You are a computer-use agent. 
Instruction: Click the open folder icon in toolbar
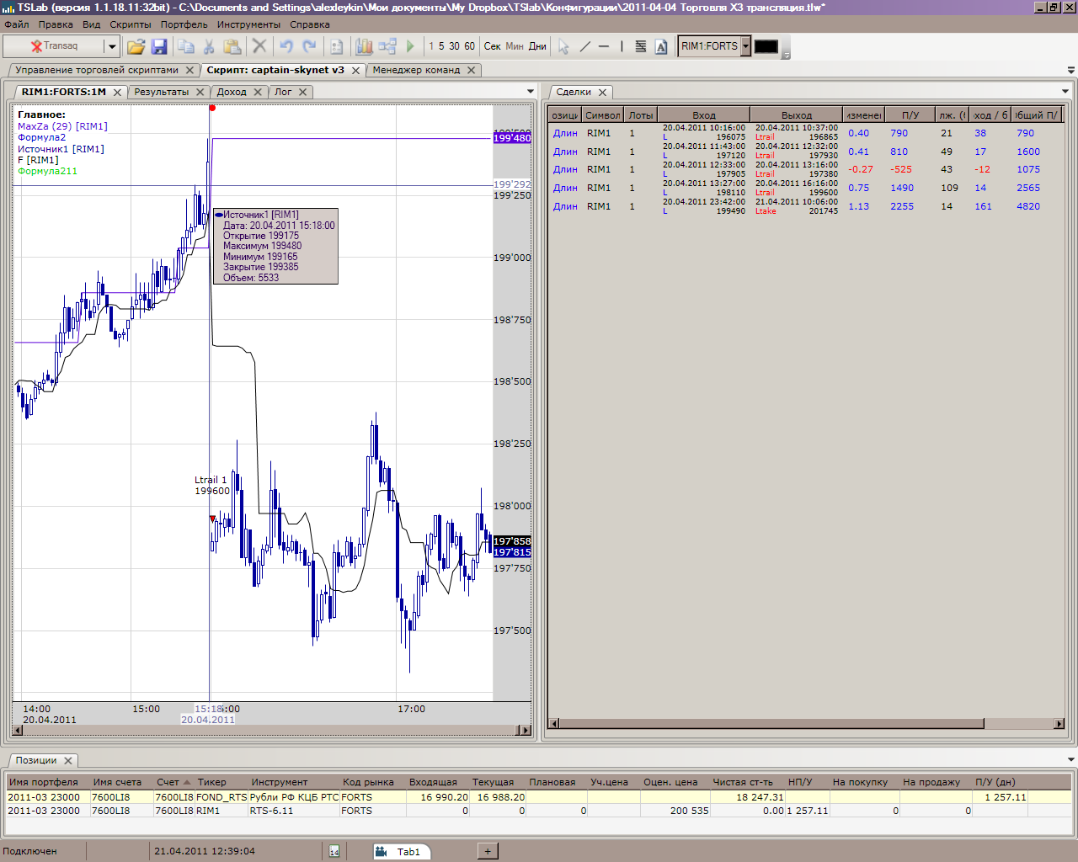pos(136,46)
